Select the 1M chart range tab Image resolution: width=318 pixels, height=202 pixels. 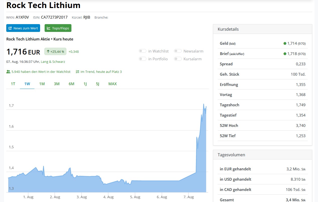point(42,84)
